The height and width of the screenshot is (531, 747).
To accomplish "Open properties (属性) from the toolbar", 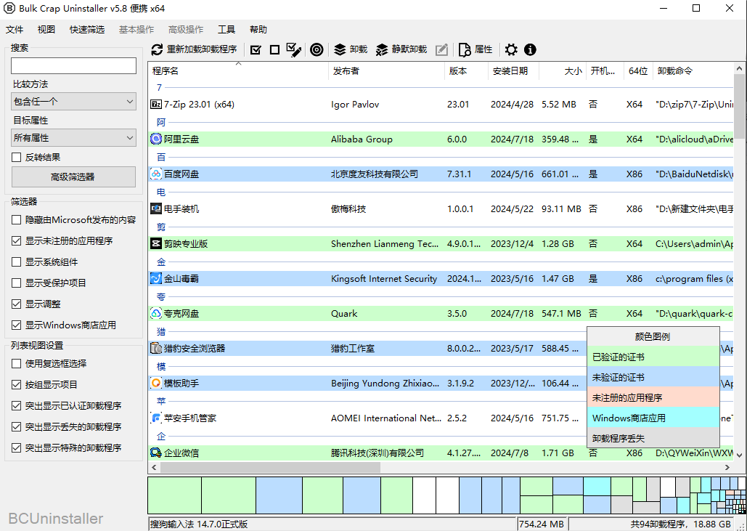I will (475, 49).
